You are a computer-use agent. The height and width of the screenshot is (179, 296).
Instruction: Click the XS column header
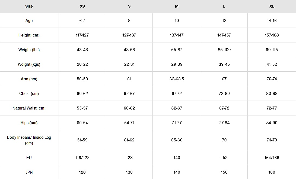click(x=82, y=6)
